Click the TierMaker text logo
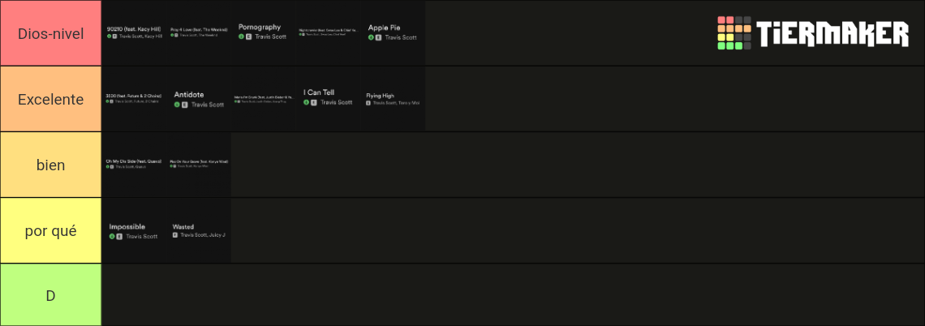This screenshot has height=326, width=925. click(x=832, y=33)
